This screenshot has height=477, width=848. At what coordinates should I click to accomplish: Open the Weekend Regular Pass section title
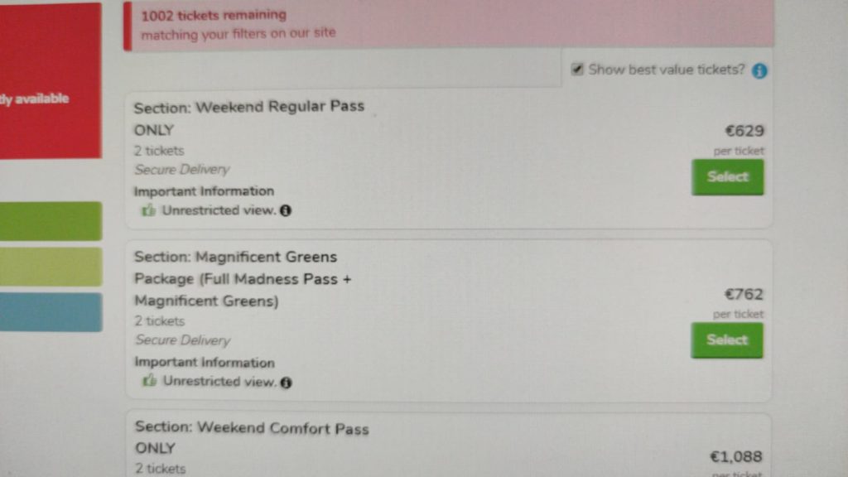pos(249,118)
